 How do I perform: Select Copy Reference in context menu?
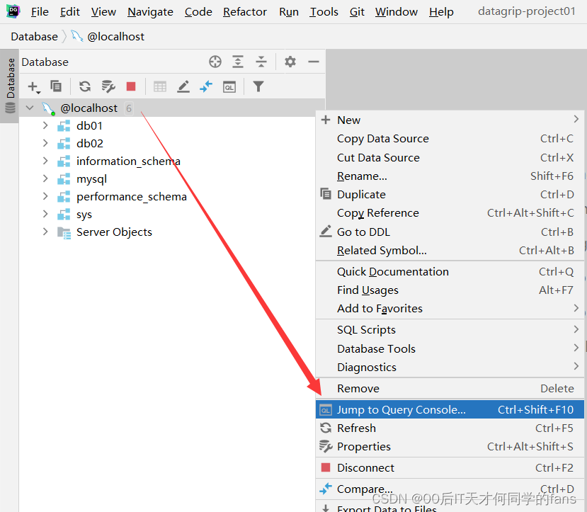pyautogui.click(x=450, y=212)
